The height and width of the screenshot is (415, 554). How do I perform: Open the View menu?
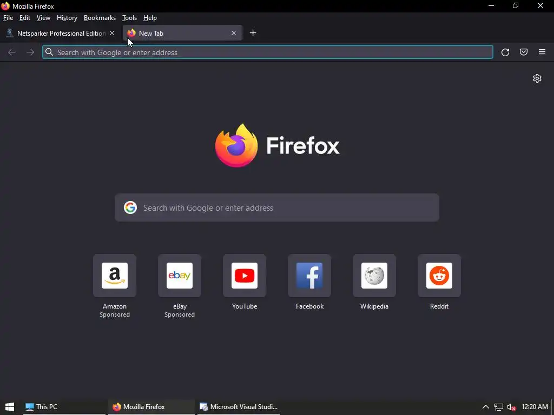pos(43,18)
